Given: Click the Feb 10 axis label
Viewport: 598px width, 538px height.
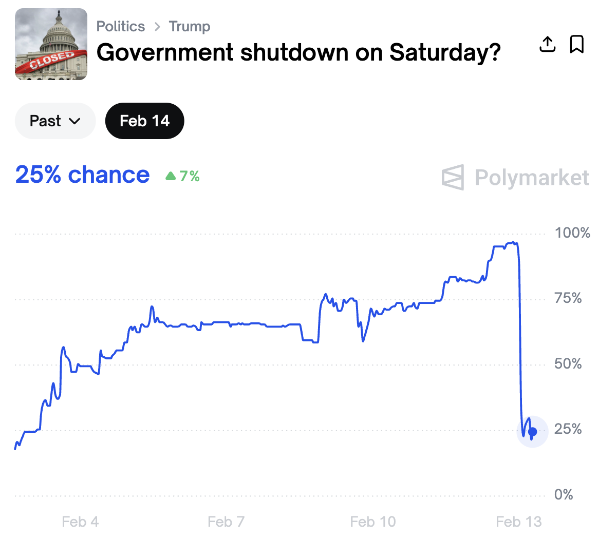Looking at the screenshot, I should pyautogui.click(x=373, y=522).
